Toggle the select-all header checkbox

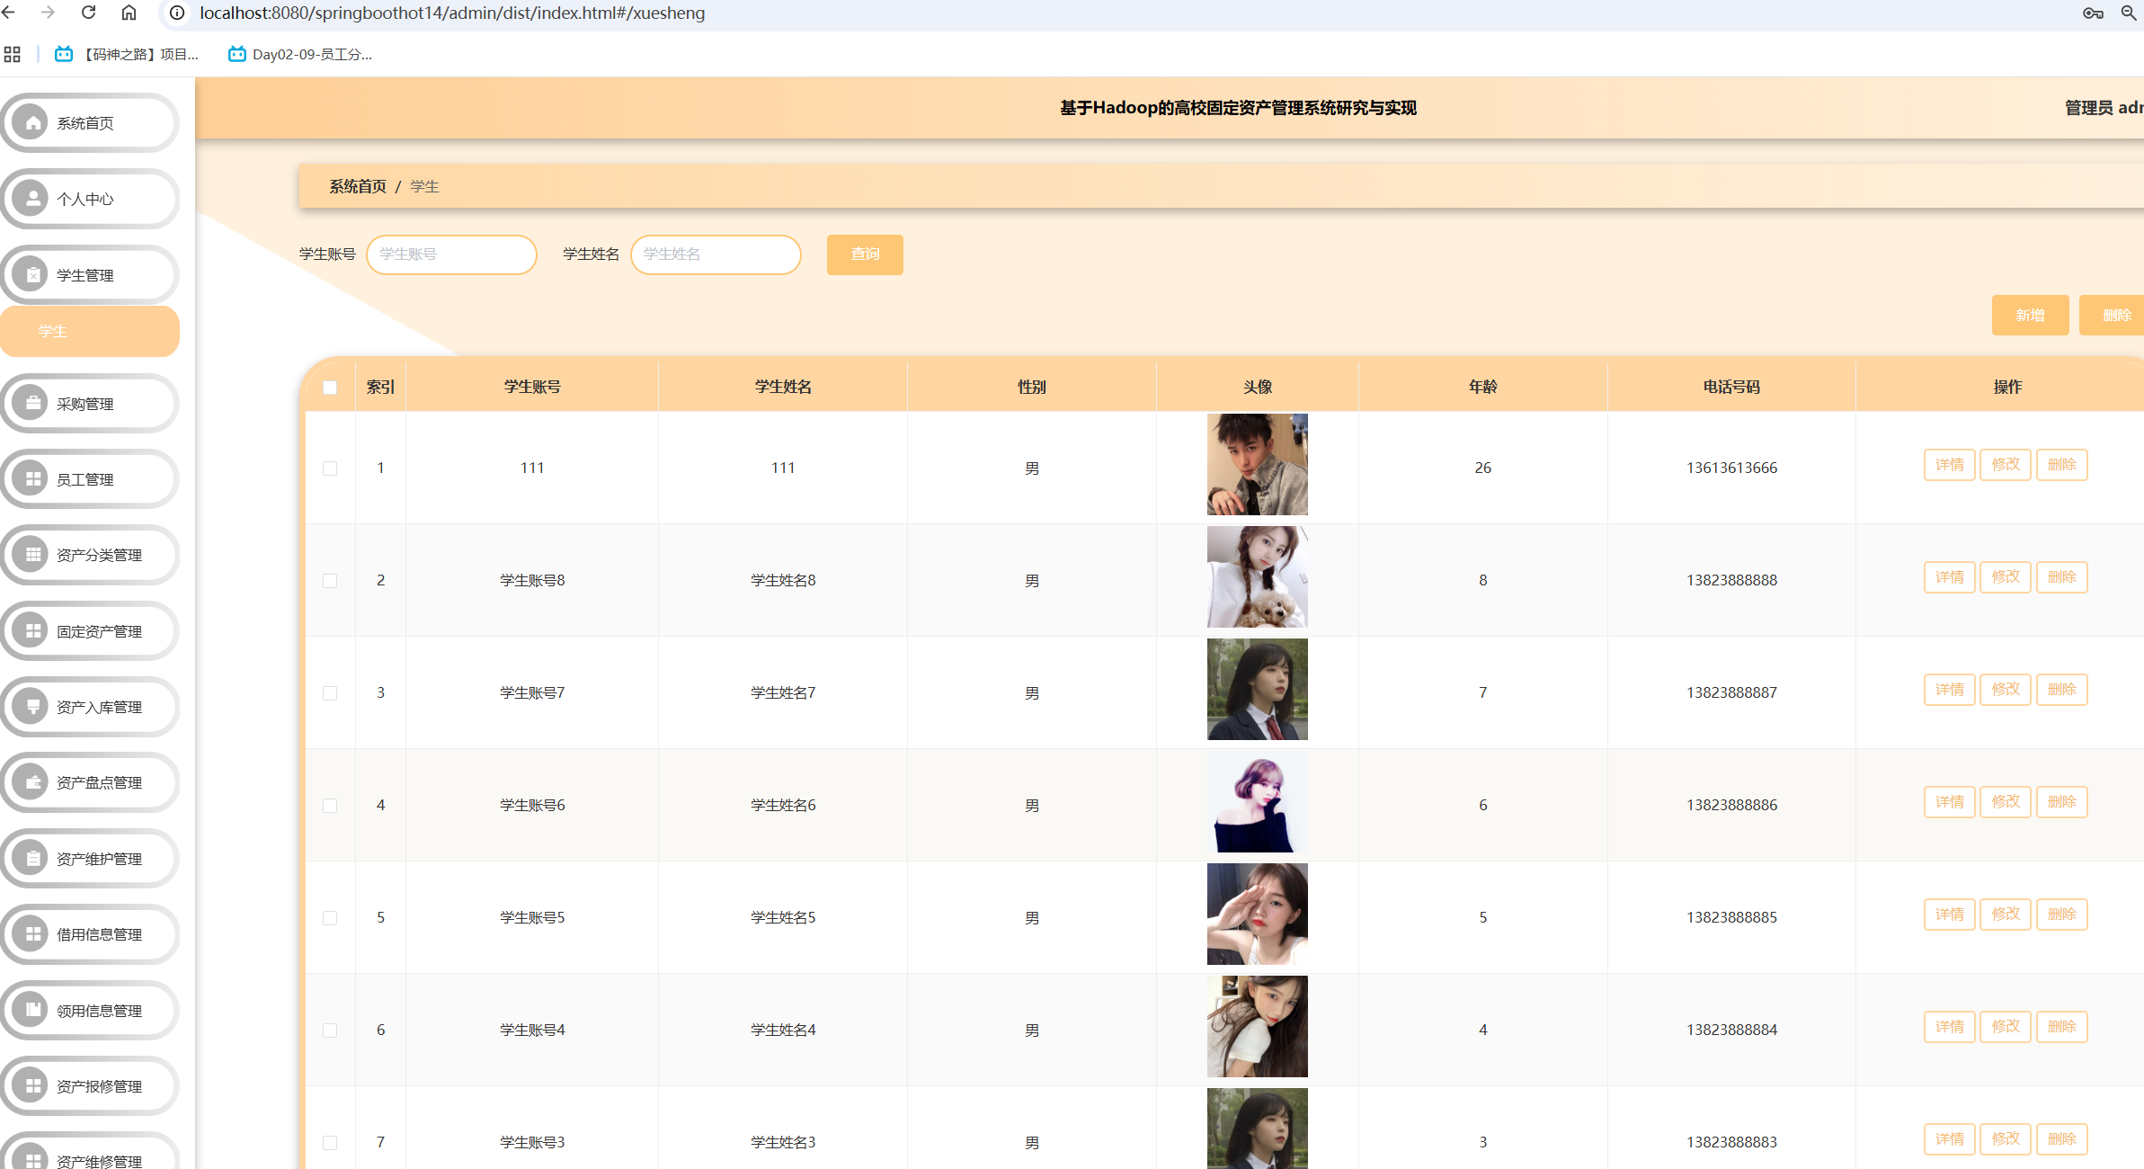(x=330, y=388)
